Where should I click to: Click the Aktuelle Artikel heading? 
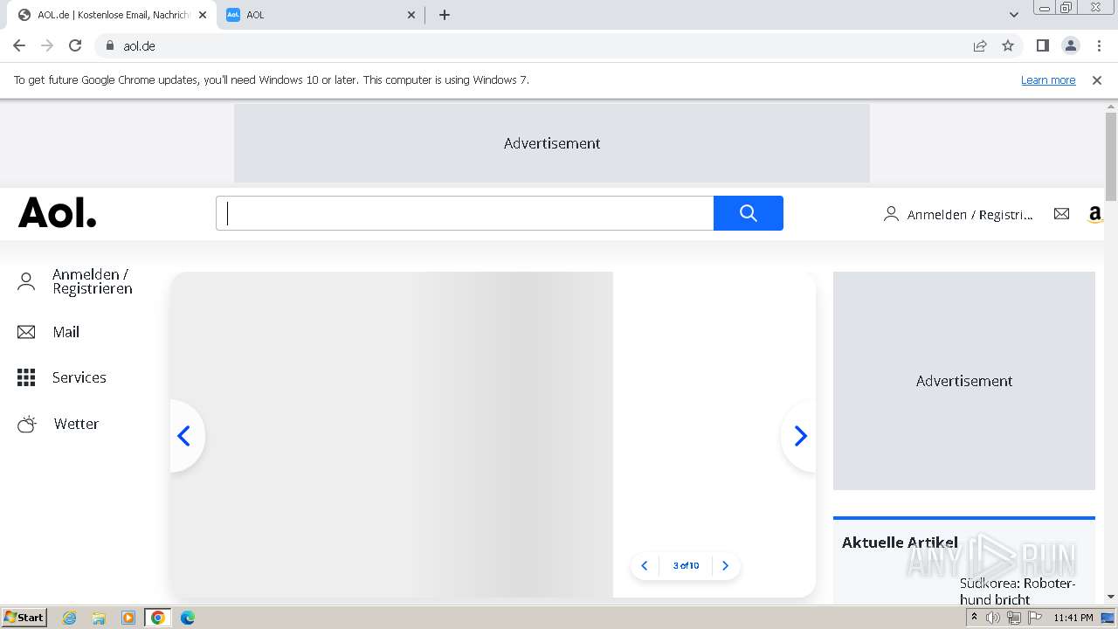900,543
